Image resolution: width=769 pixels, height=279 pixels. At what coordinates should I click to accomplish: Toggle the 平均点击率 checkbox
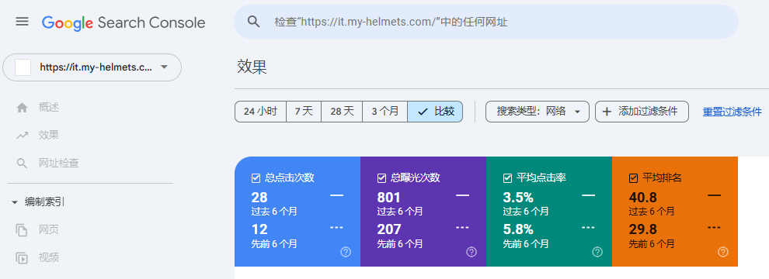coord(507,178)
